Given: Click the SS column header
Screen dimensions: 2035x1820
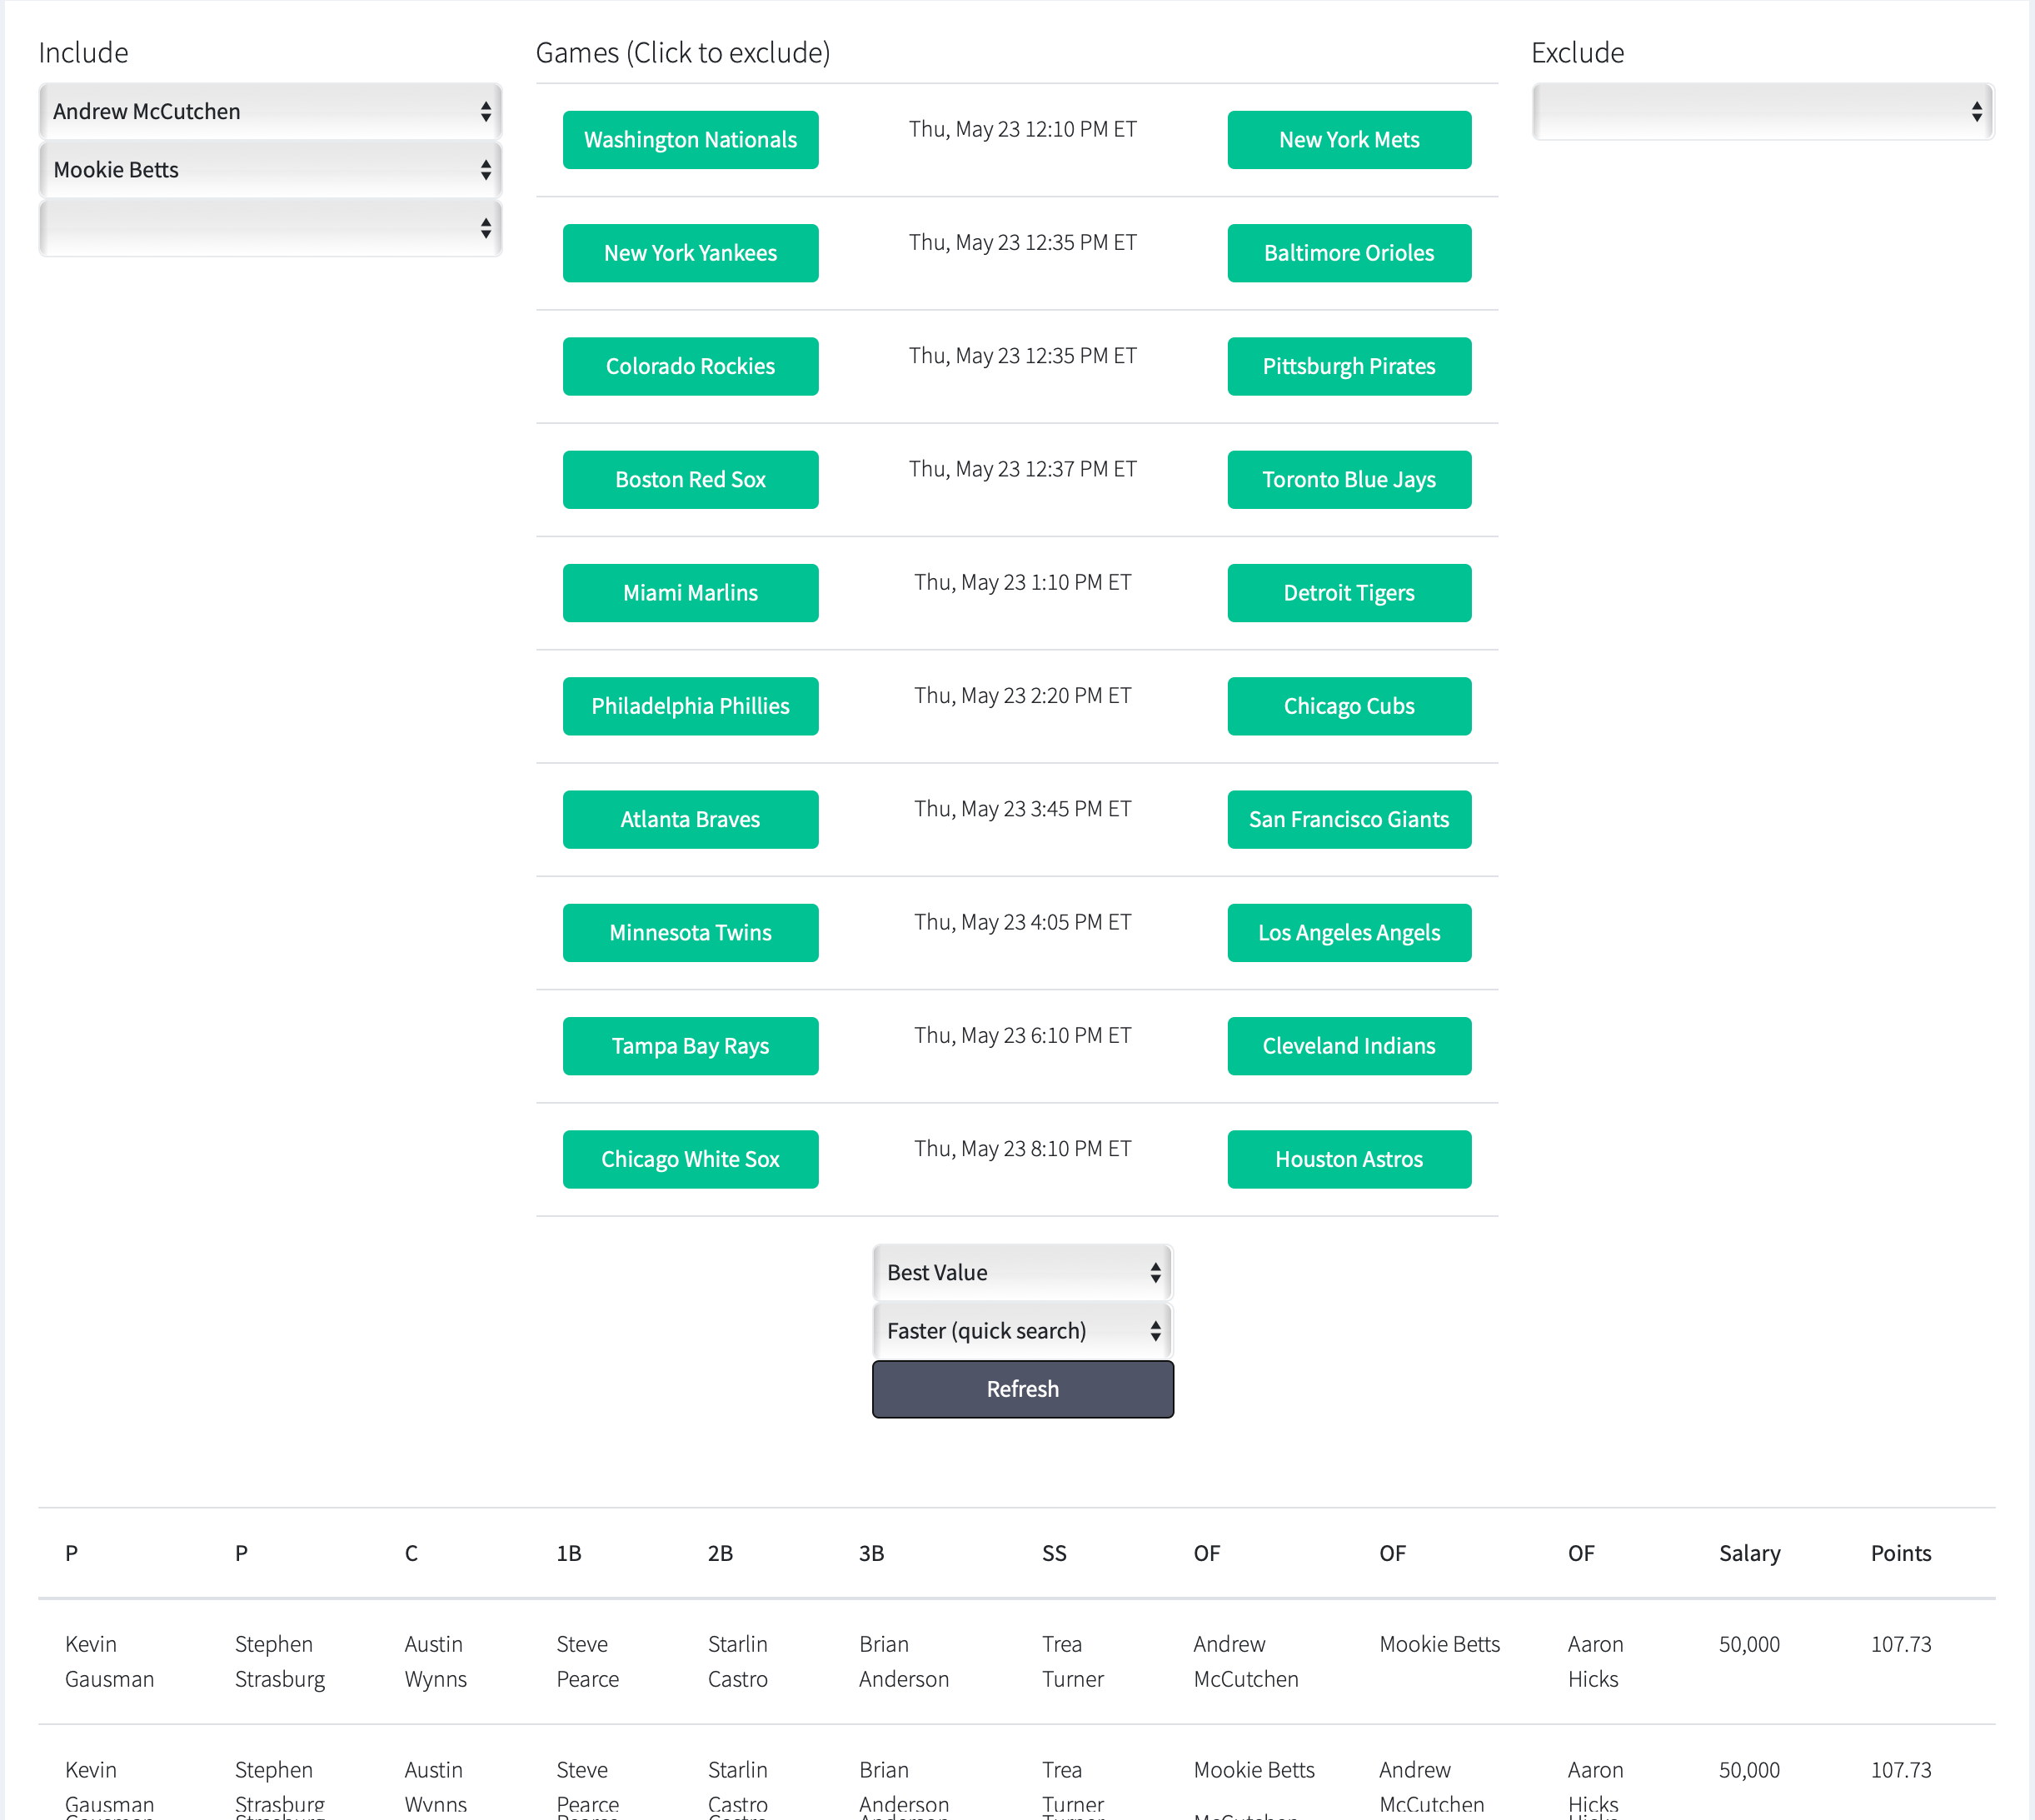Looking at the screenshot, I should pos(1054,1553).
